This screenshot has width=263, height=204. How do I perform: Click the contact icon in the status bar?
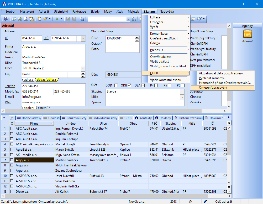tap(190, 201)
